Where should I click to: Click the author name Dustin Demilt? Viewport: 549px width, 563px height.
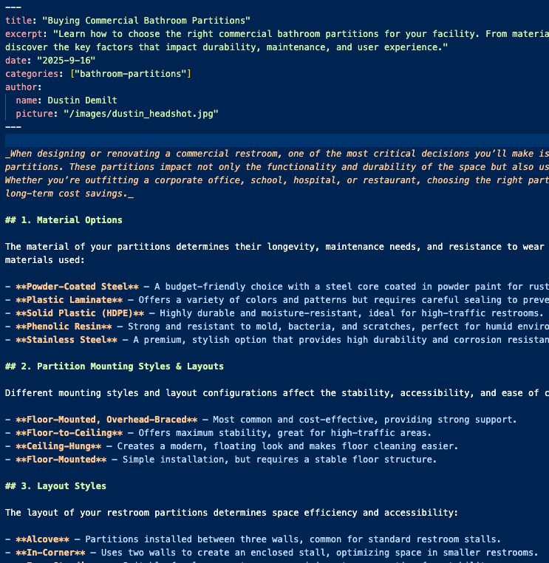82,100
